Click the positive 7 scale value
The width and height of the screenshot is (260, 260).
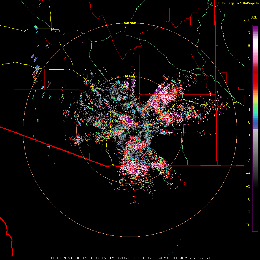[x=249, y=32]
